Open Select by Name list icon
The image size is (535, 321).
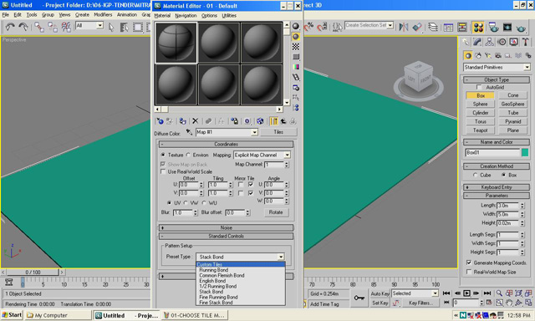(x=125, y=27)
